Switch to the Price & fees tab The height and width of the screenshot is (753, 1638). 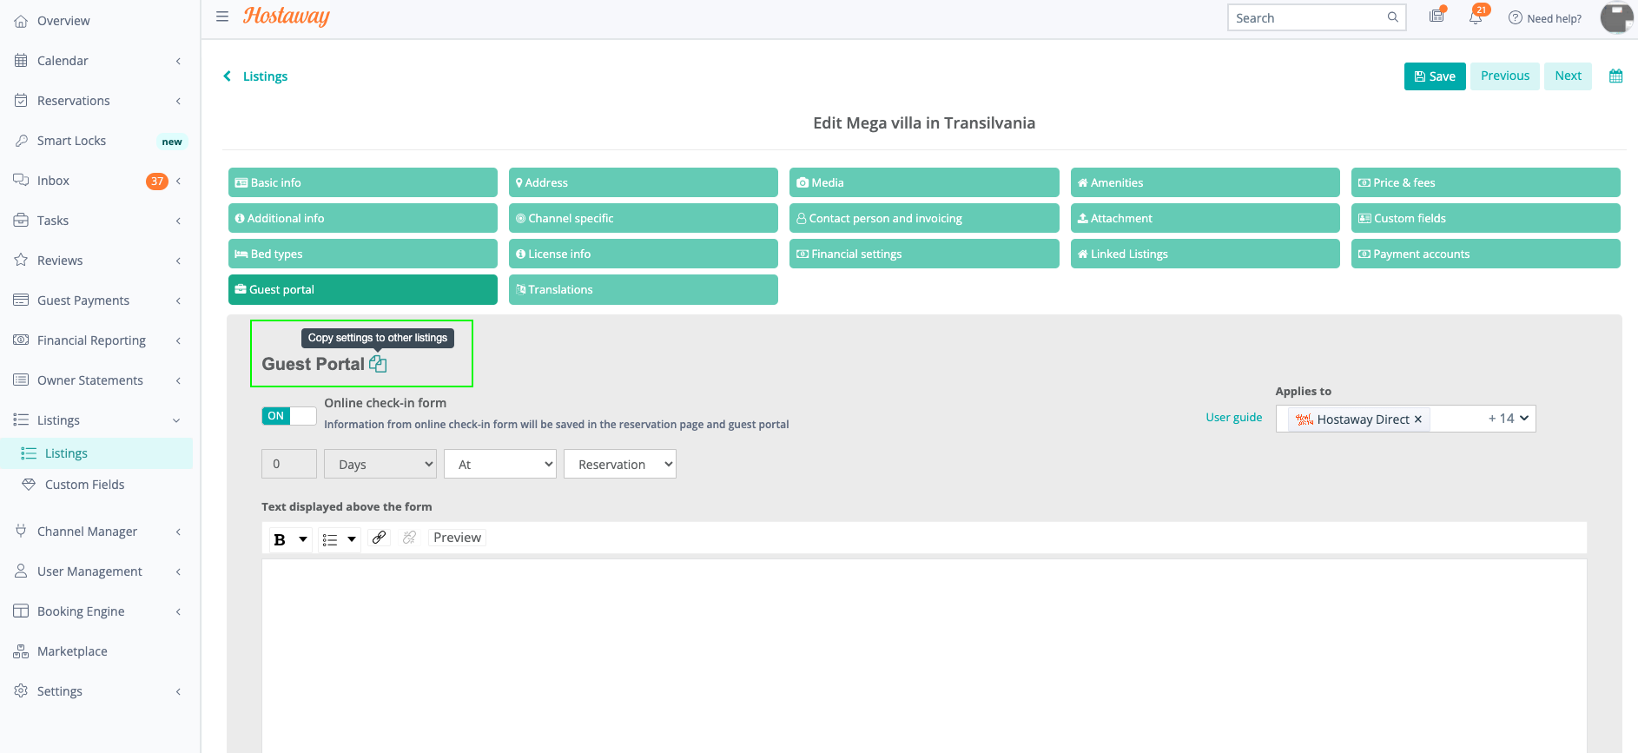(x=1485, y=182)
